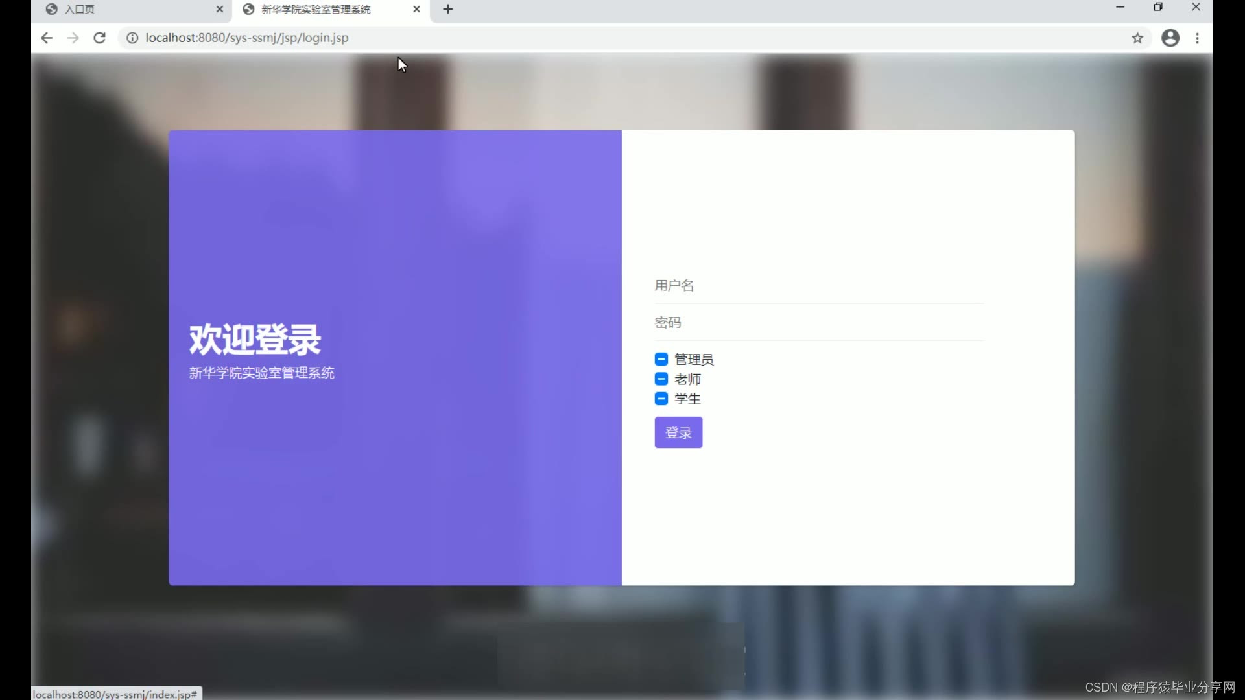Screen dimensions: 1245x700
Task: Close the 入口页 tab
Action: [220, 10]
